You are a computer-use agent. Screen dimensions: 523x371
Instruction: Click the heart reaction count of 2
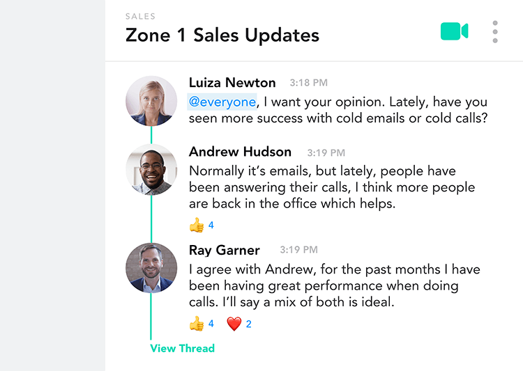tap(248, 324)
